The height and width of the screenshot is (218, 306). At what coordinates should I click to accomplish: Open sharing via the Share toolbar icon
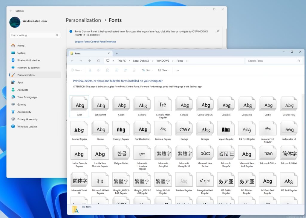(x=125, y=70)
